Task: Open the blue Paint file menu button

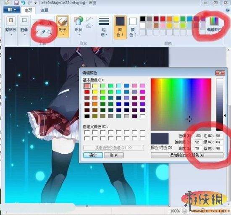Action: 12,10
